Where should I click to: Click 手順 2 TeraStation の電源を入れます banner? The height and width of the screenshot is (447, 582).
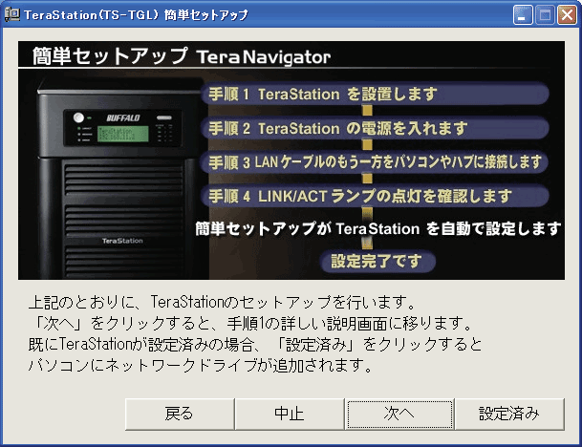pos(375,128)
